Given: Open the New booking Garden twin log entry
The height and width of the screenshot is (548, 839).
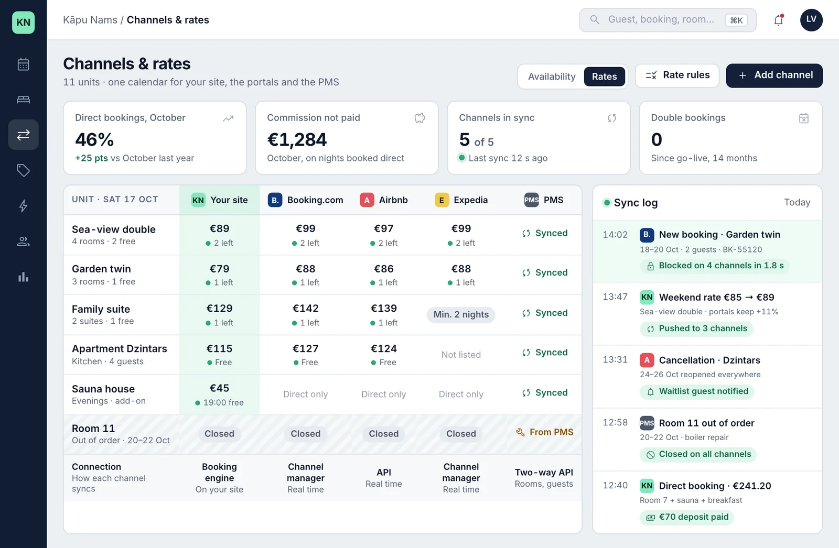Looking at the screenshot, I should click(x=707, y=251).
